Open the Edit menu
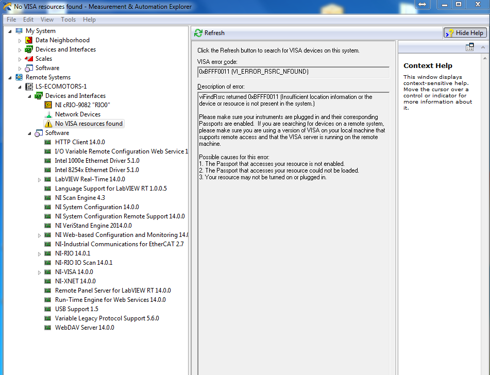Screen dimensions: 490x375 coord(28,20)
